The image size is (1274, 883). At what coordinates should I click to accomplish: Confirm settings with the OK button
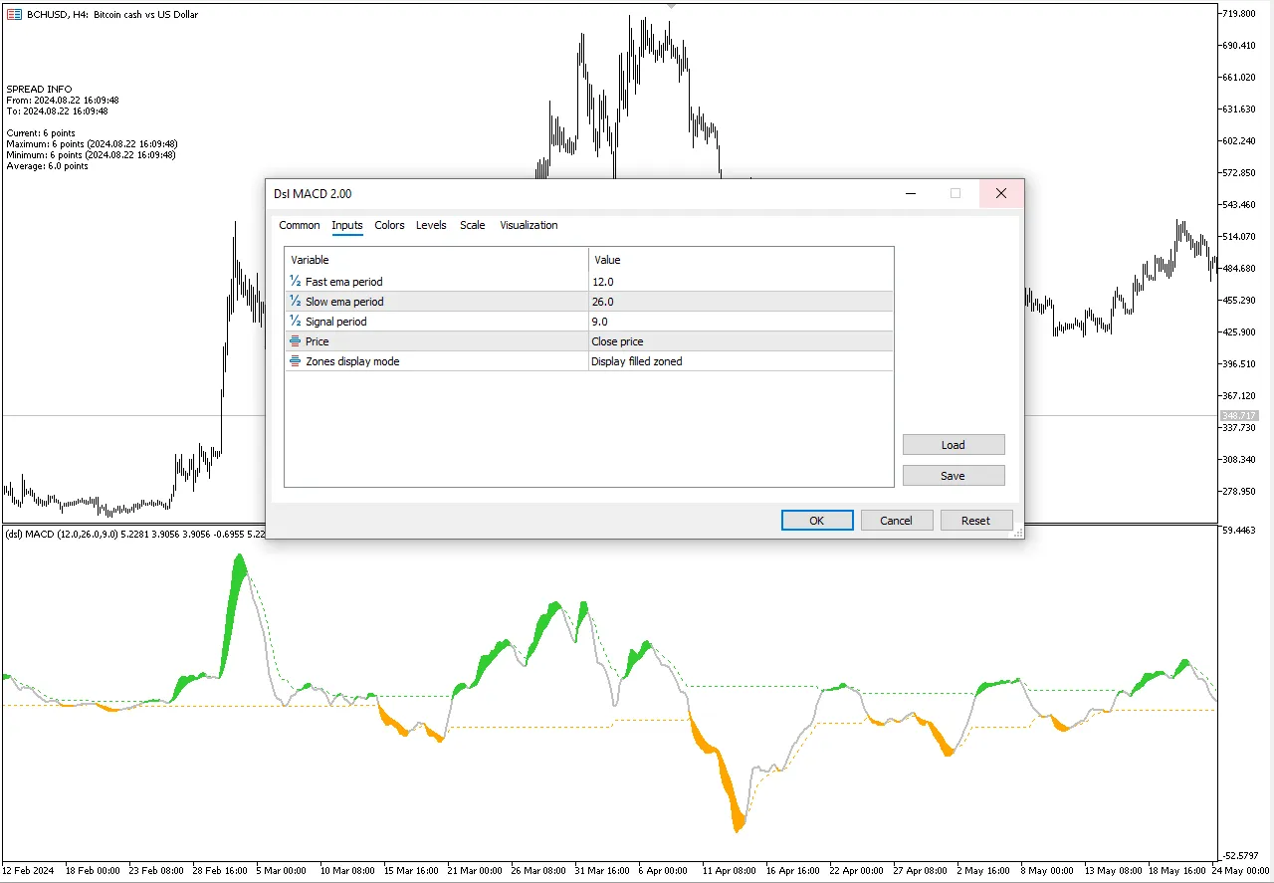pos(817,521)
